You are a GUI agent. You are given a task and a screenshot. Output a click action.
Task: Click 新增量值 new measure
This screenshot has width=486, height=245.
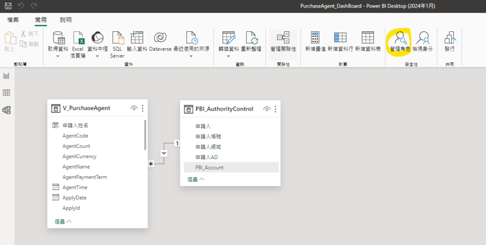coord(315,41)
